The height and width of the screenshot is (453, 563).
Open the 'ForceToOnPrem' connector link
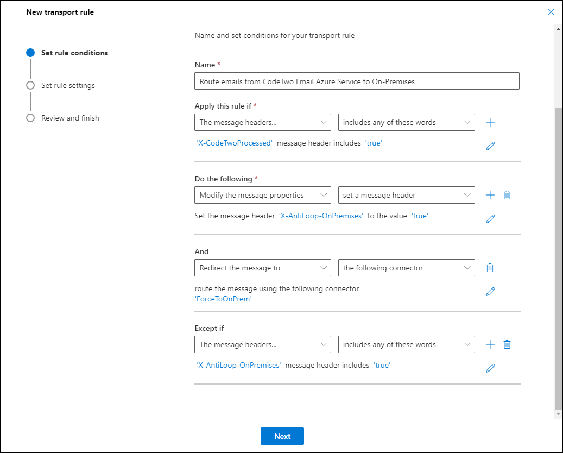(x=223, y=299)
